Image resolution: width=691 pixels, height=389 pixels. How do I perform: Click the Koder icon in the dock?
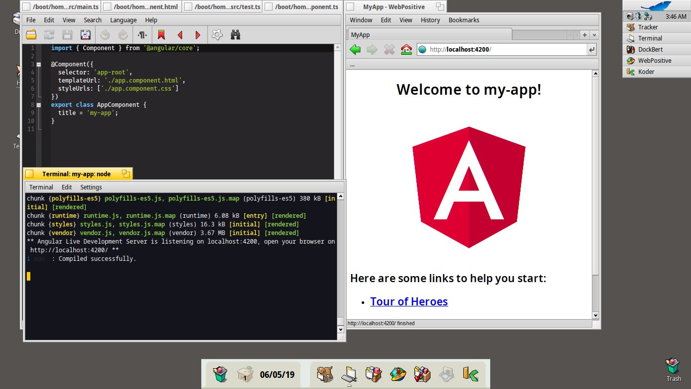click(470, 374)
